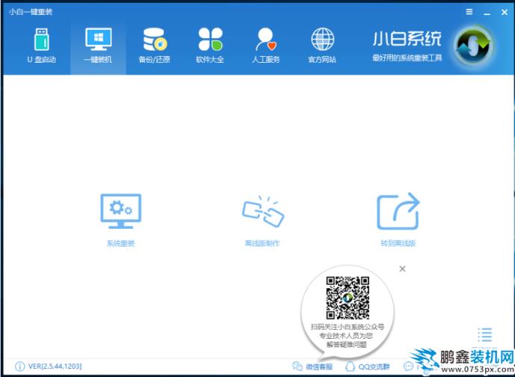Screen dimensions: 515x377
Task: Click the QQ penguin icon
Action: click(351, 367)
